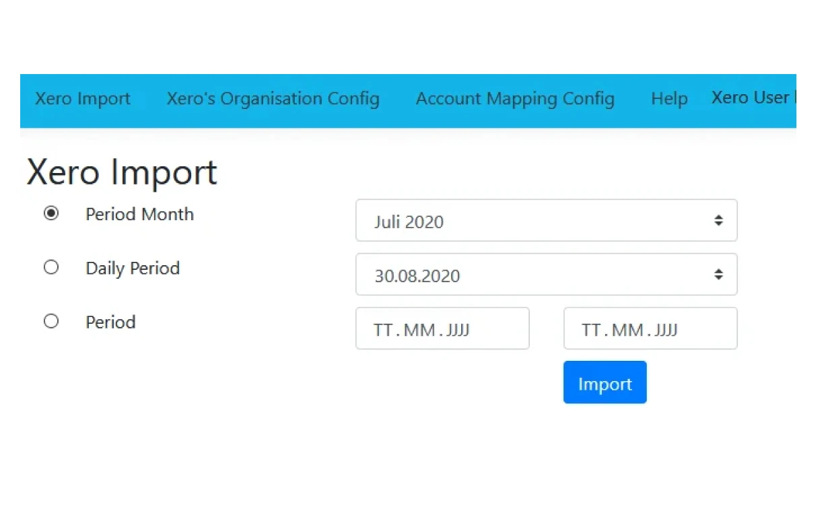Image resolution: width=824 pixels, height=517 pixels.
Task: Open the daily date selector showing '30.08.2020'
Action: coord(546,274)
